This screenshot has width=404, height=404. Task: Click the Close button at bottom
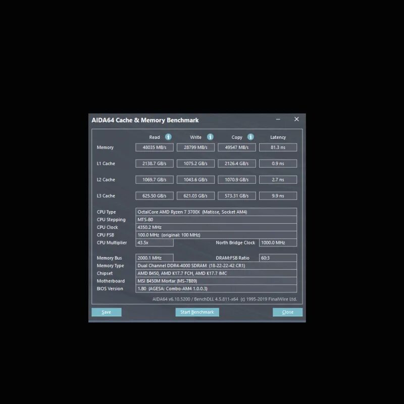tap(287, 312)
